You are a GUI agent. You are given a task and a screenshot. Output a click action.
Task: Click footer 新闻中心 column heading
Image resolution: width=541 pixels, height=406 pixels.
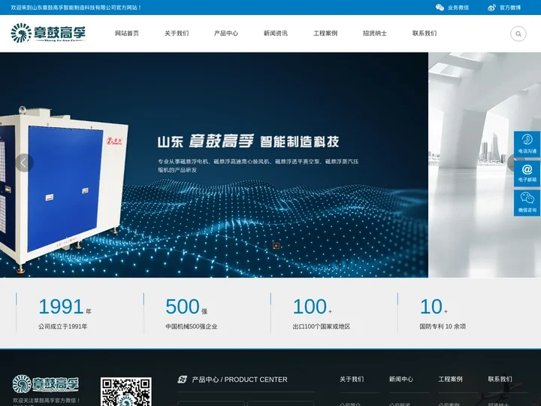[401, 380]
